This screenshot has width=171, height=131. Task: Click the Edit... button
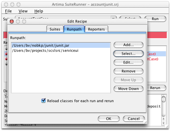tap(128, 62)
